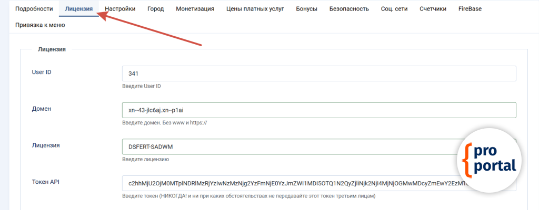Switch to the Настройки tab
This screenshot has width=539, height=210.
click(x=120, y=9)
